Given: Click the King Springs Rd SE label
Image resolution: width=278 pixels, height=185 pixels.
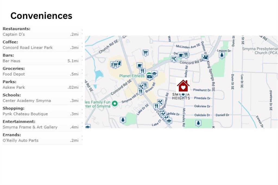Looking at the screenshot, I should point(211,76).
